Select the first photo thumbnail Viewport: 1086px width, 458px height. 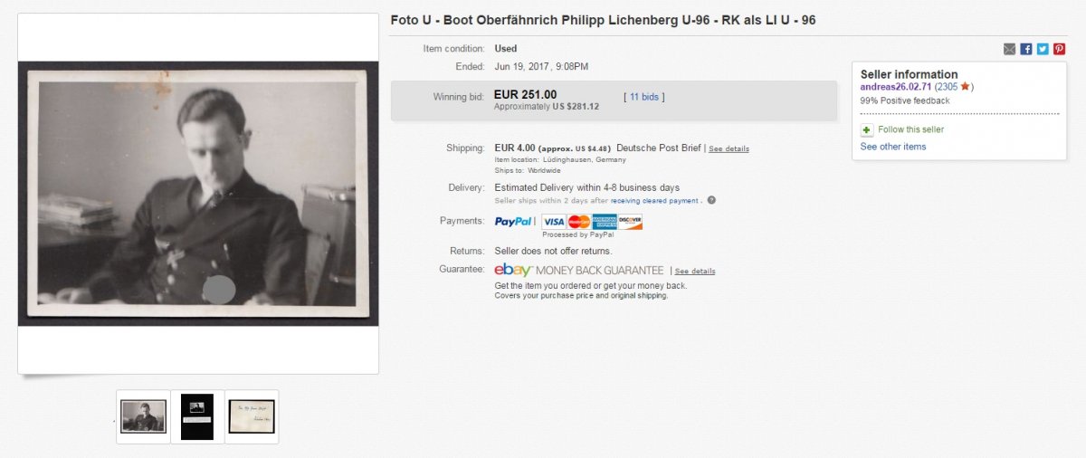coord(143,416)
